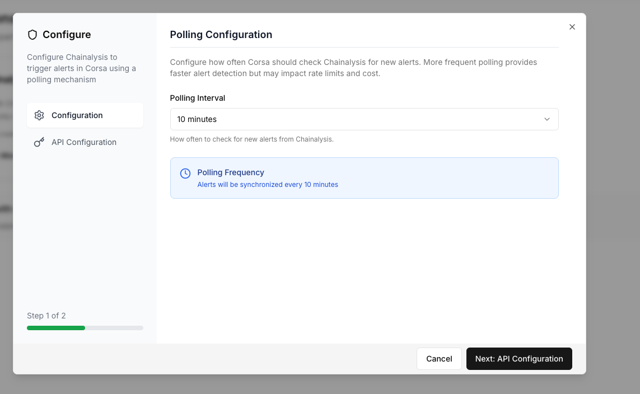This screenshot has height=394, width=640.
Task: Click the Polling Configuration heading
Action: click(221, 35)
